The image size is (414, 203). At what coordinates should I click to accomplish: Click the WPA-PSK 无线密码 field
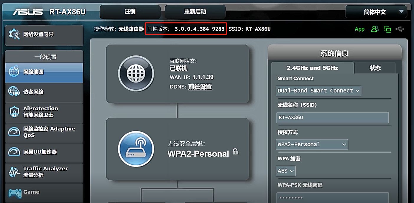(333, 198)
